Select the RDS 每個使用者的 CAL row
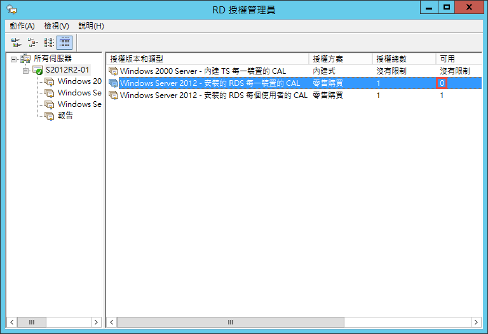Image resolution: width=488 pixels, height=334 pixels. coord(294,95)
